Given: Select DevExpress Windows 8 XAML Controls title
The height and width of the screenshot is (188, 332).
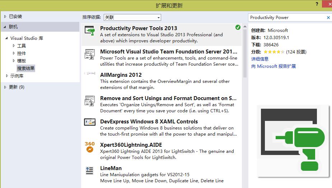Looking at the screenshot, I should coord(149,122).
